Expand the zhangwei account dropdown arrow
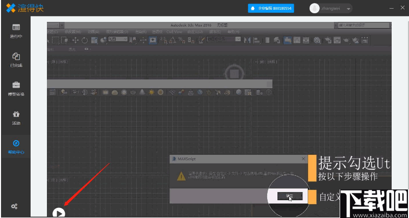This screenshot has height=218, width=409. (348, 9)
